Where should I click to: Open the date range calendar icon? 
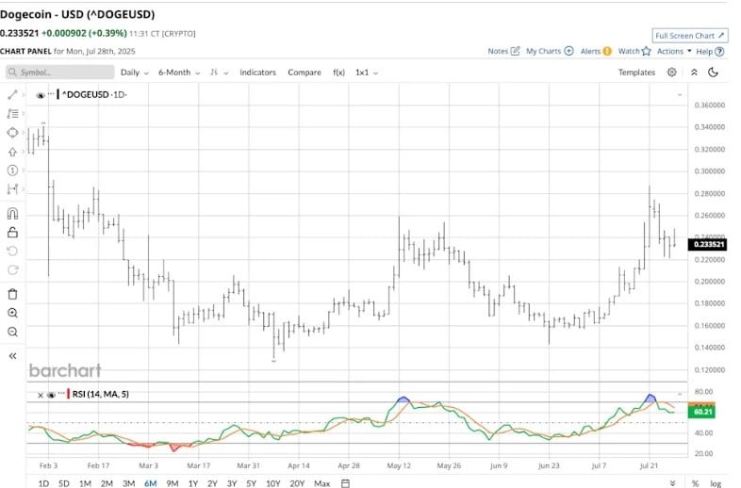345,483
